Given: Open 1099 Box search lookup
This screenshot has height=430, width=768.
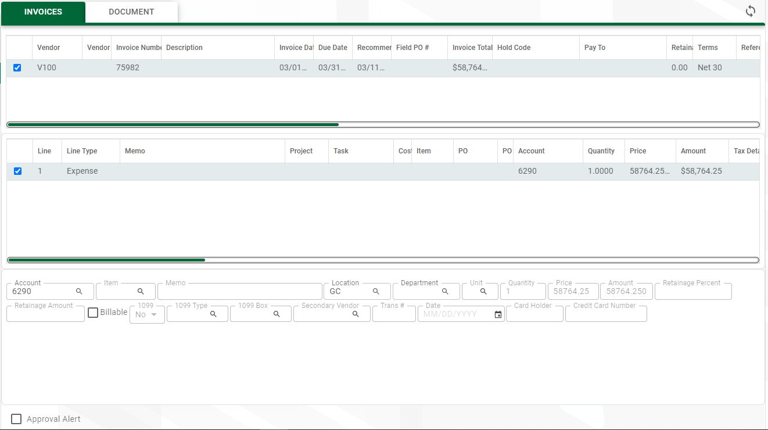Looking at the screenshot, I should [x=277, y=314].
